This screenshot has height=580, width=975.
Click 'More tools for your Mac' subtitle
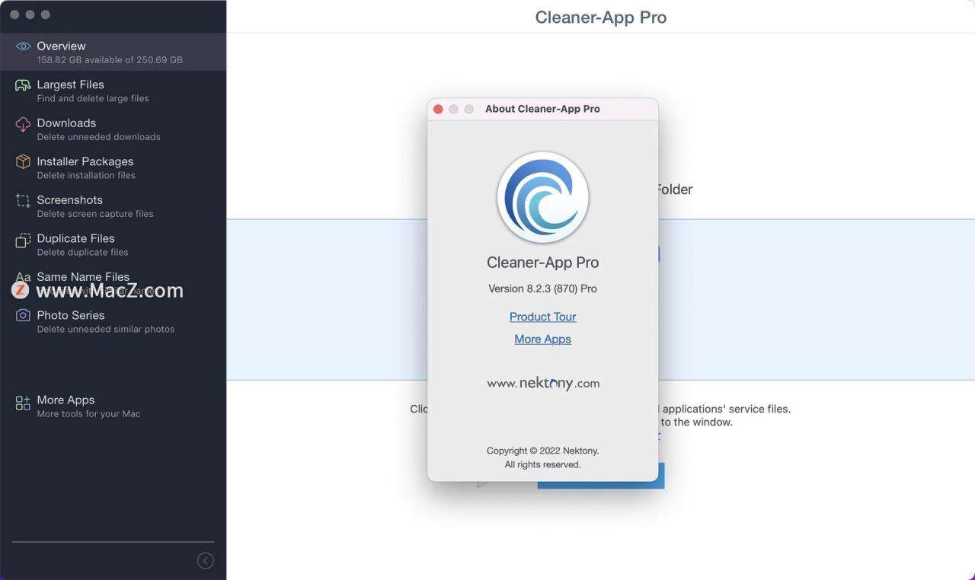click(x=88, y=414)
